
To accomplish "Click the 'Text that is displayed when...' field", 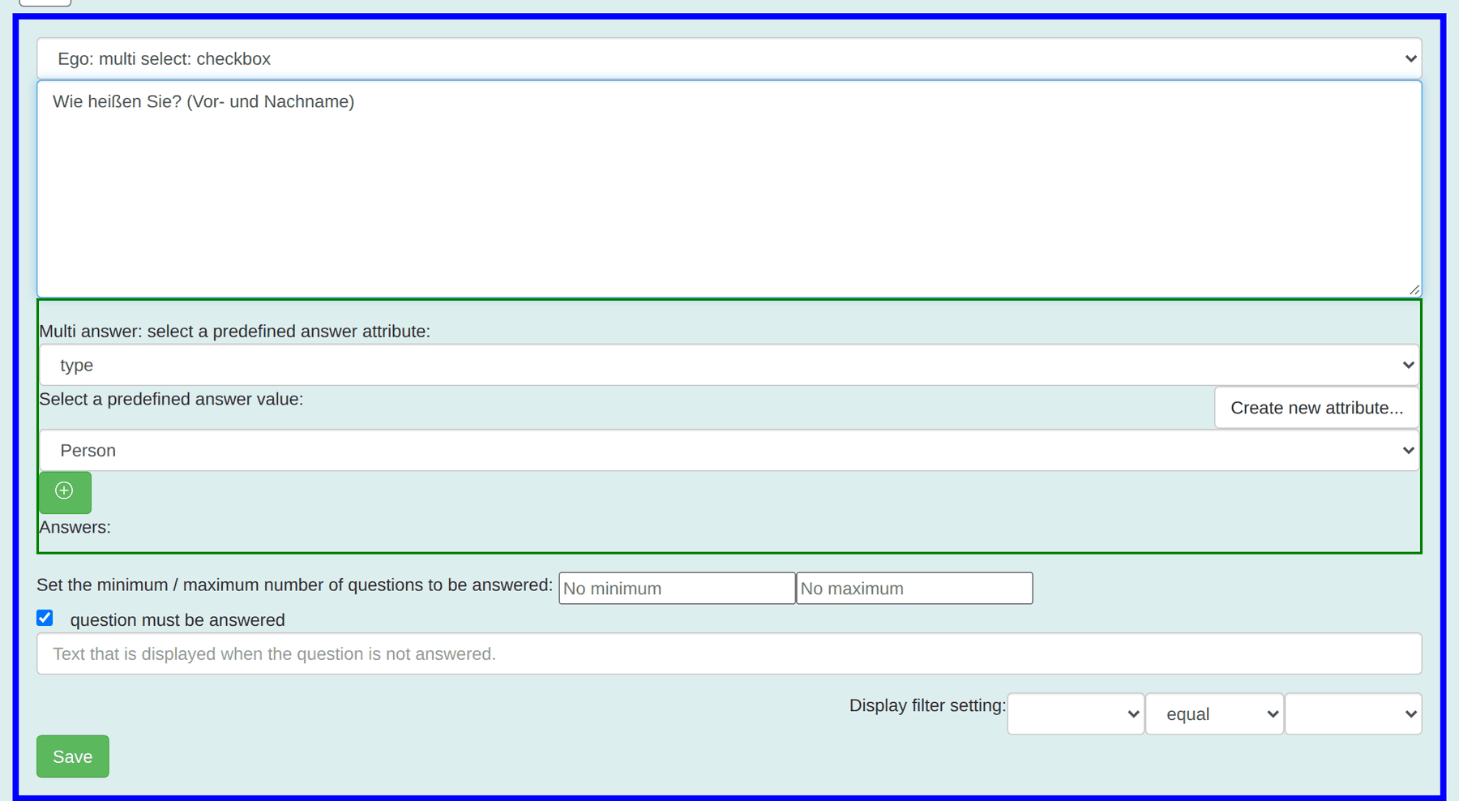I will coord(729,653).
